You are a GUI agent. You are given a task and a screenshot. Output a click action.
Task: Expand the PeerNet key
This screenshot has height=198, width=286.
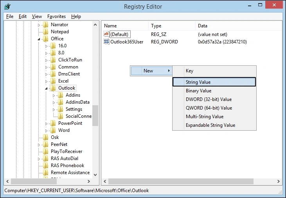[39, 145]
